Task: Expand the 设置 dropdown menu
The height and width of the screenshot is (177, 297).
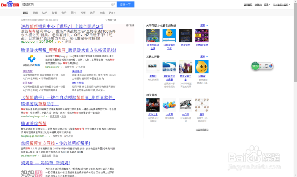Action: point(266,4)
